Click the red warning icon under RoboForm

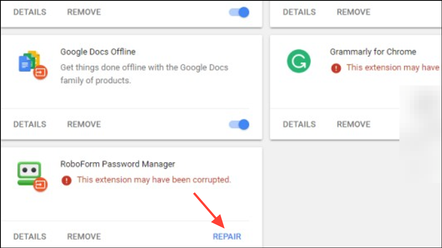(x=66, y=180)
